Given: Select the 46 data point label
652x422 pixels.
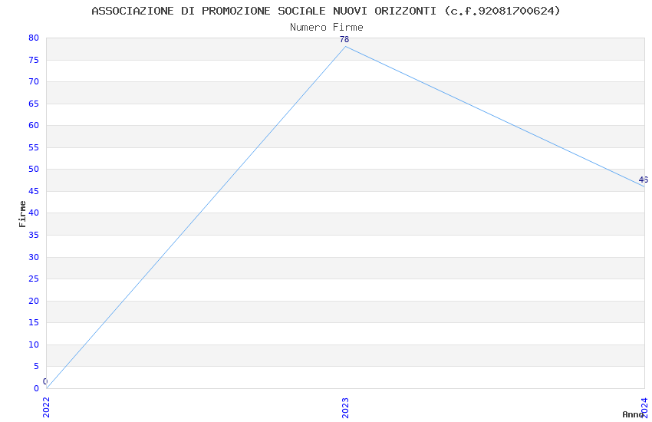Looking at the screenshot, I should pos(644,180).
